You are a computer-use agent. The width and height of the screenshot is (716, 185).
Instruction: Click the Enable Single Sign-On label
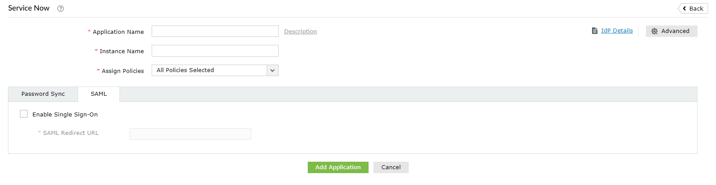65,115
